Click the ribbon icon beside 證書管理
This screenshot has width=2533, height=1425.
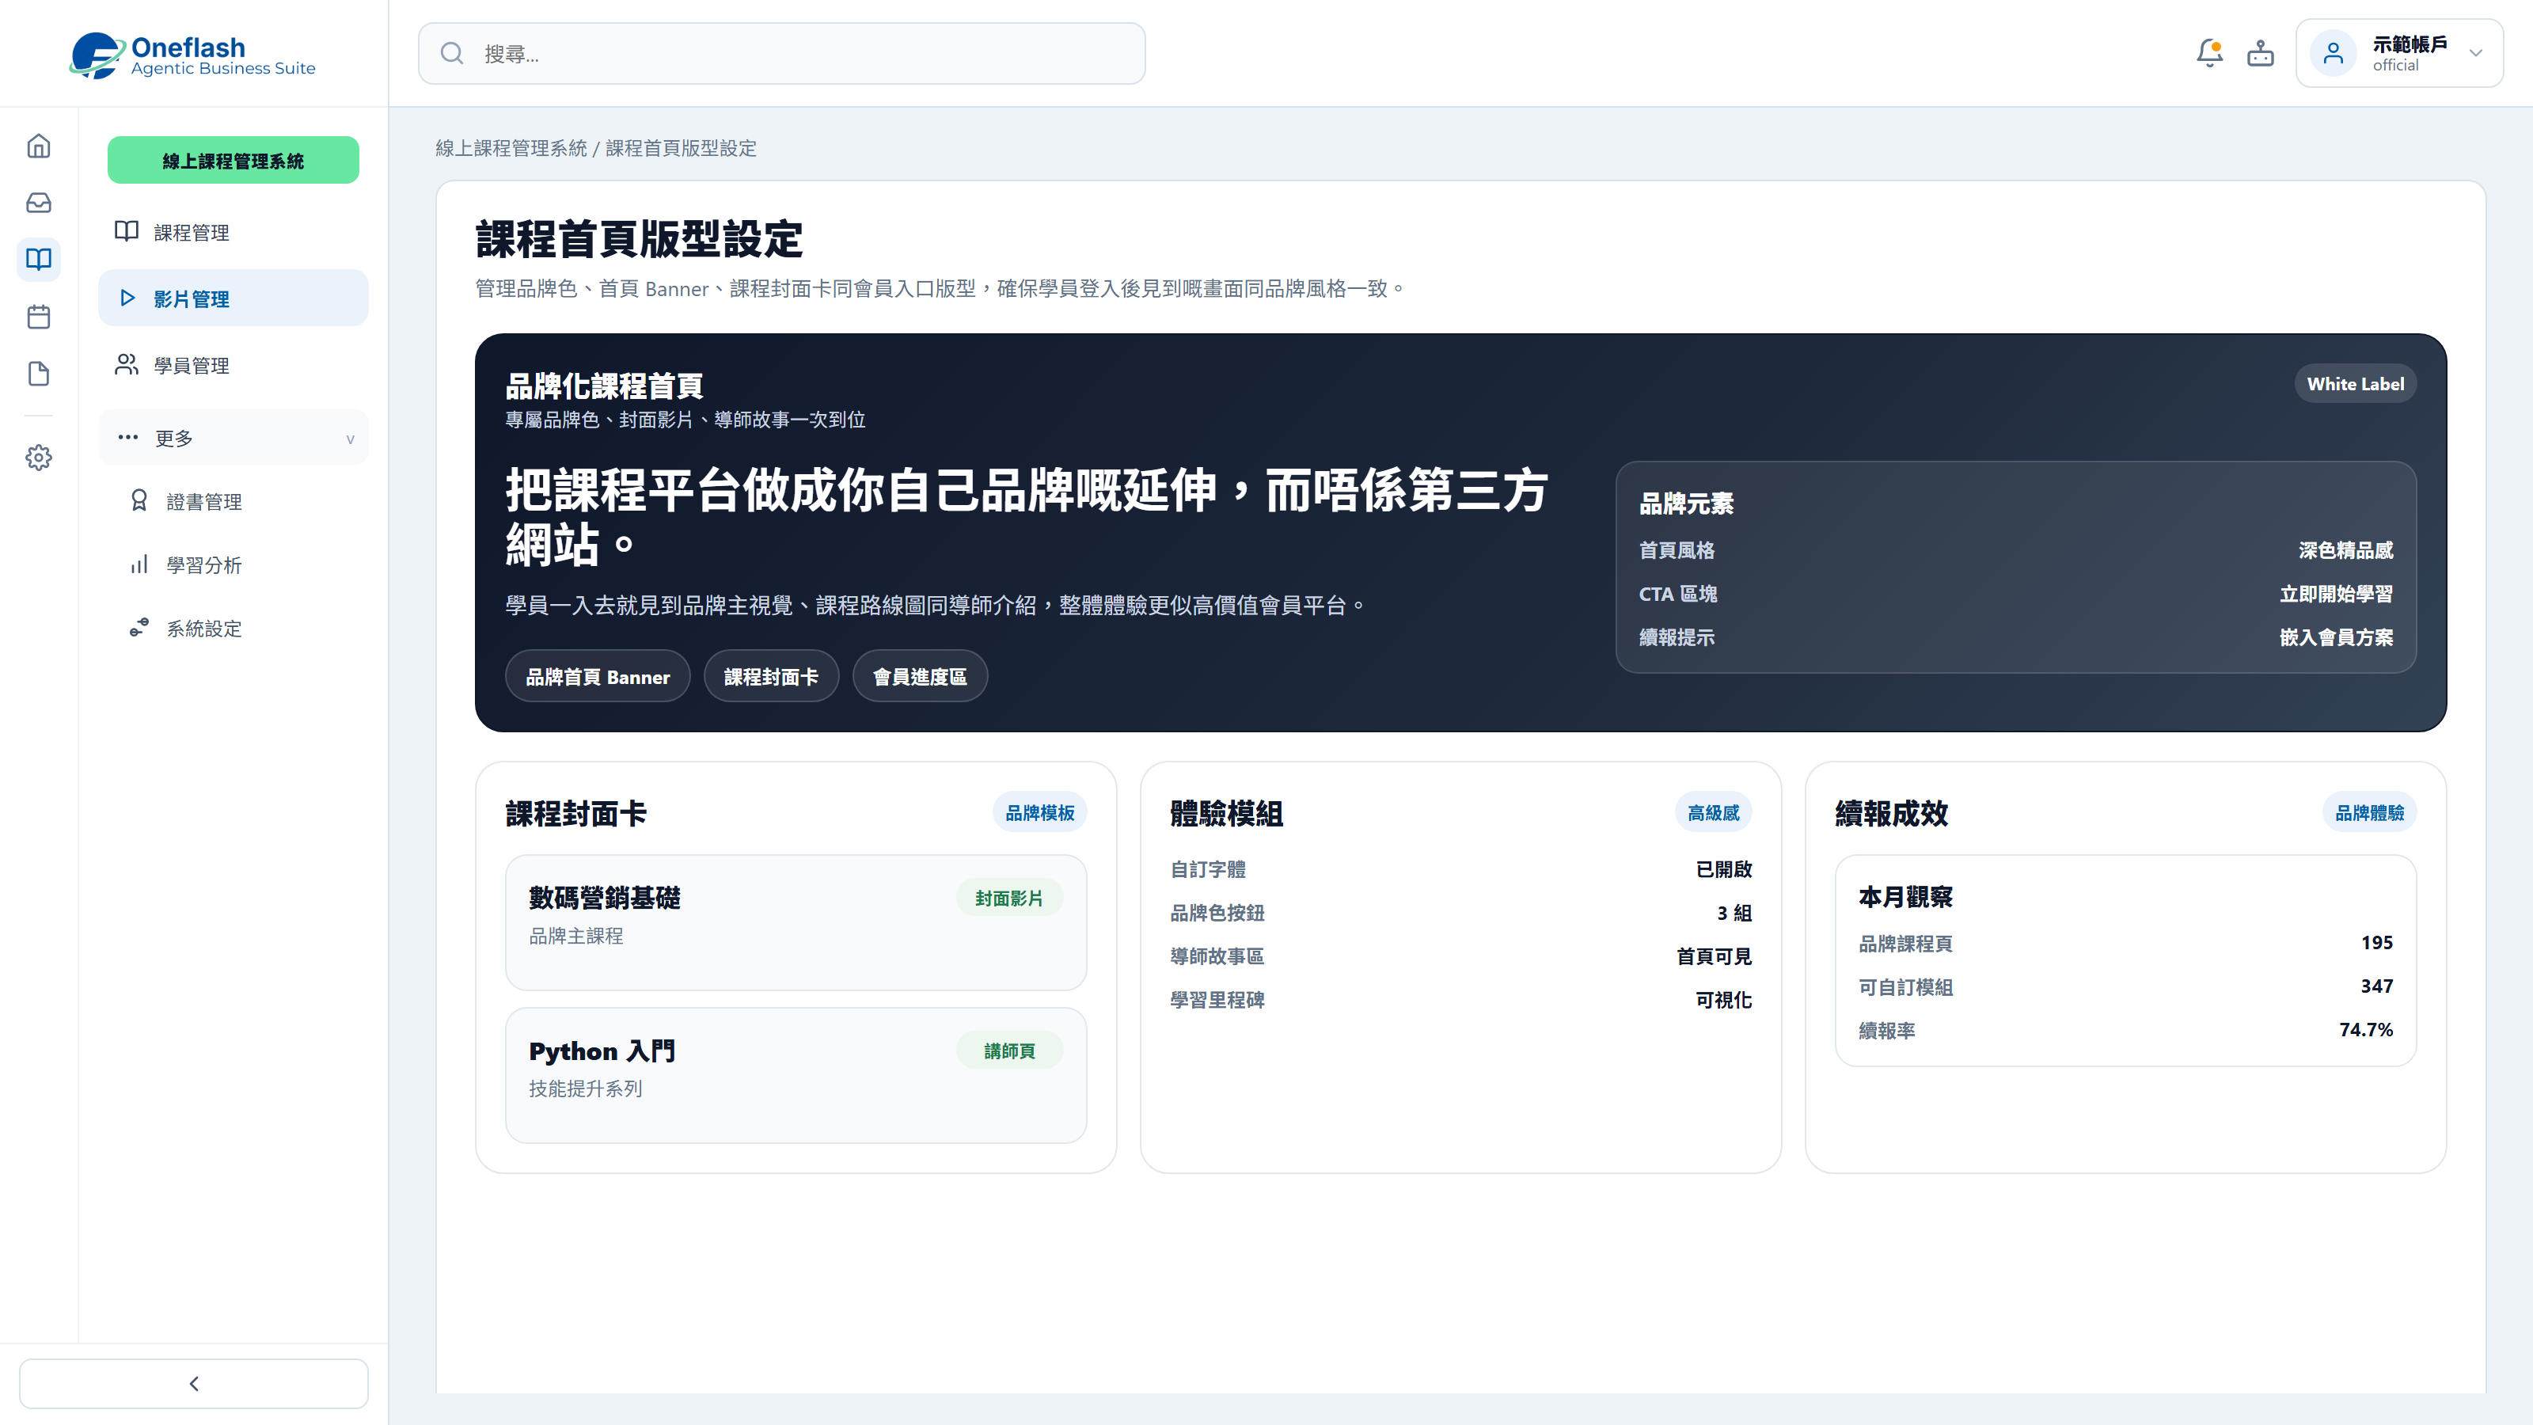click(139, 500)
